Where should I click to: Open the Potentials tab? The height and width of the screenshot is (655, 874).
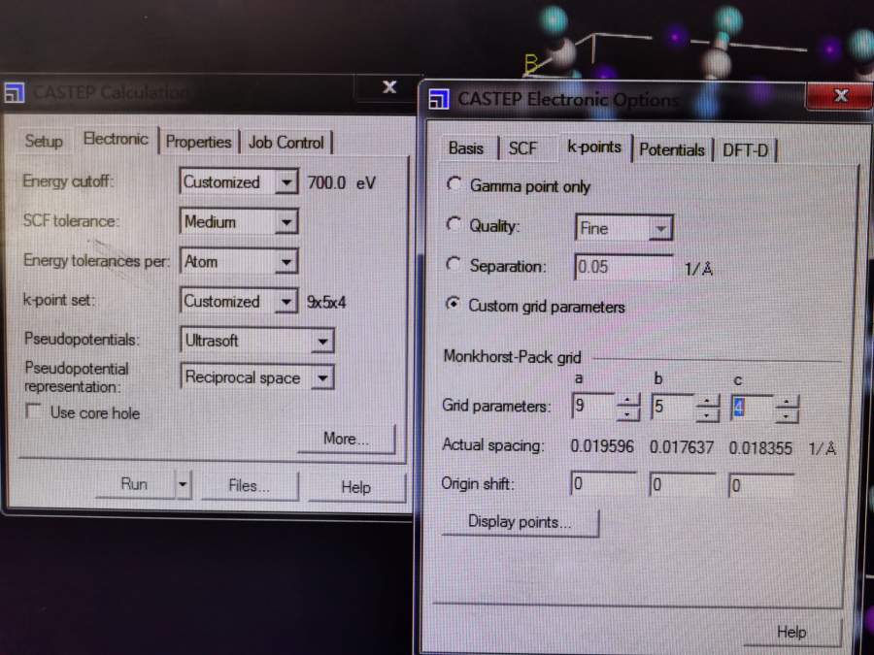tap(672, 149)
